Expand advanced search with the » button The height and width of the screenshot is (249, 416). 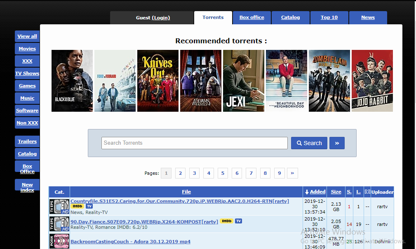click(337, 143)
